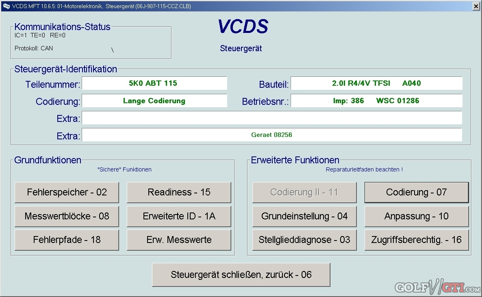Open Fehlerpfade - 18

[x=67, y=240]
